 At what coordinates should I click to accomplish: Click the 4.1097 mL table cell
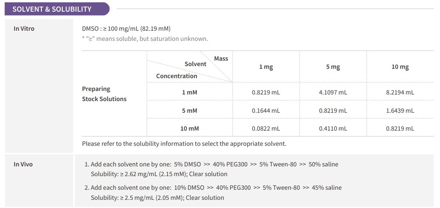(333, 93)
